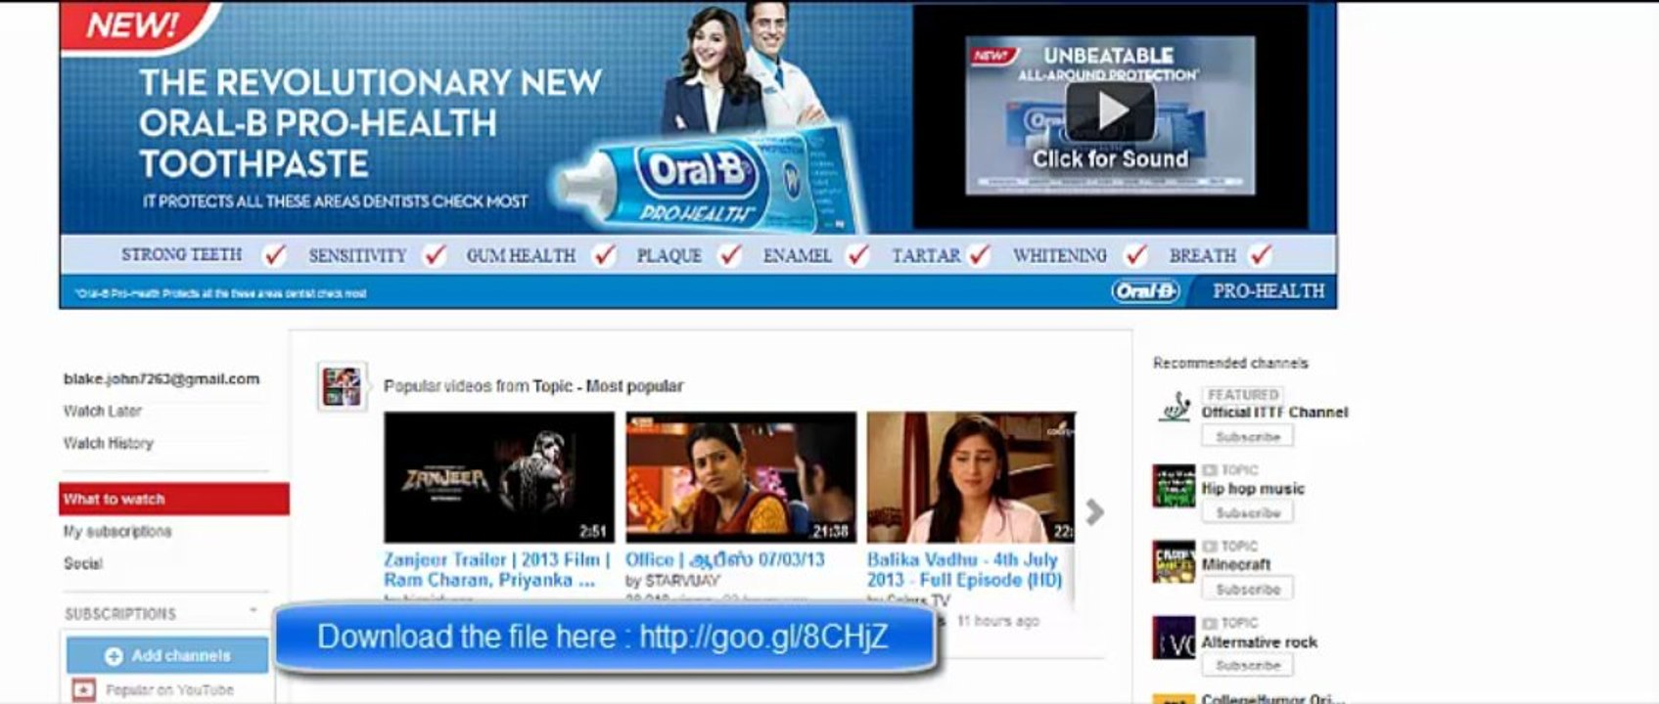
Task: Open the Office 07/03/13 video thumbnail
Action: (741, 477)
